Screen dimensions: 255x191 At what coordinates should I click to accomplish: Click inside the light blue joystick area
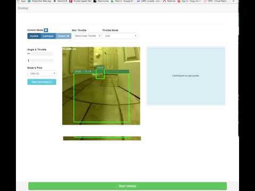tap(186, 76)
